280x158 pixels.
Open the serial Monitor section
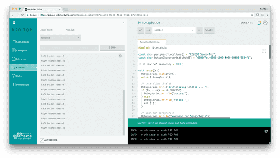point(23,68)
